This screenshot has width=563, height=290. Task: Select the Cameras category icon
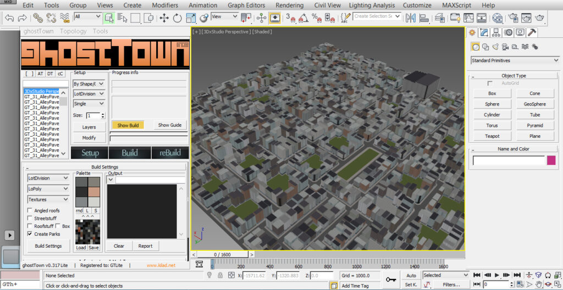tap(505, 47)
